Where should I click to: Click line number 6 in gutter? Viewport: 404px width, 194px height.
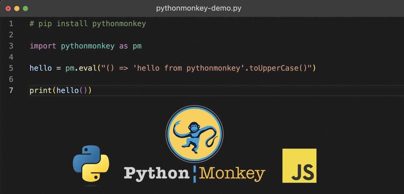pyautogui.click(x=11, y=79)
